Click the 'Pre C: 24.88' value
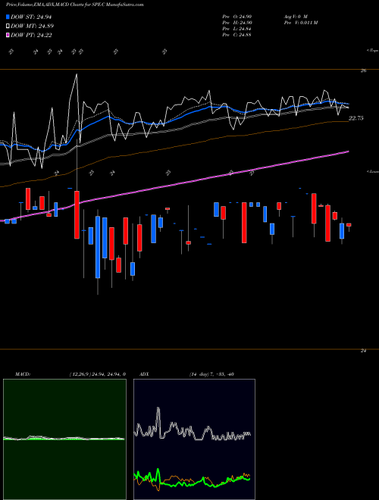Image resolution: width=379 pixels, height=500 pixels. pyautogui.click(x=237, y=34)
